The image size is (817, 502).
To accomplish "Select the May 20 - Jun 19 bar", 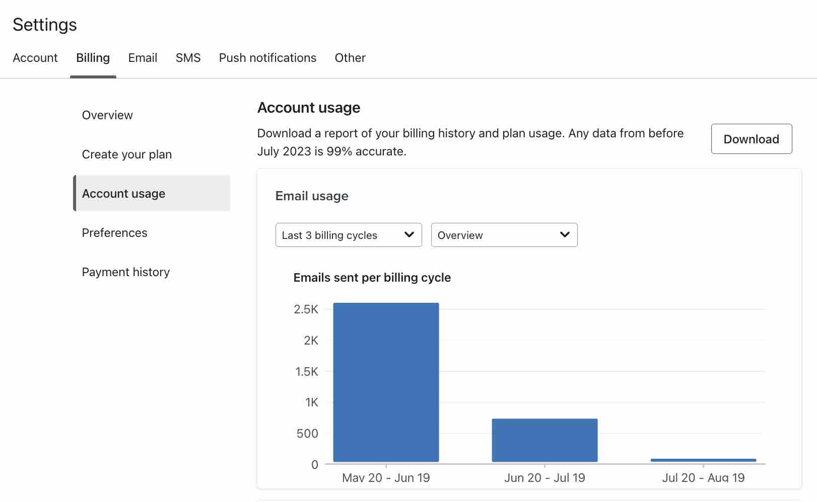I will click(x=386, y=382).
